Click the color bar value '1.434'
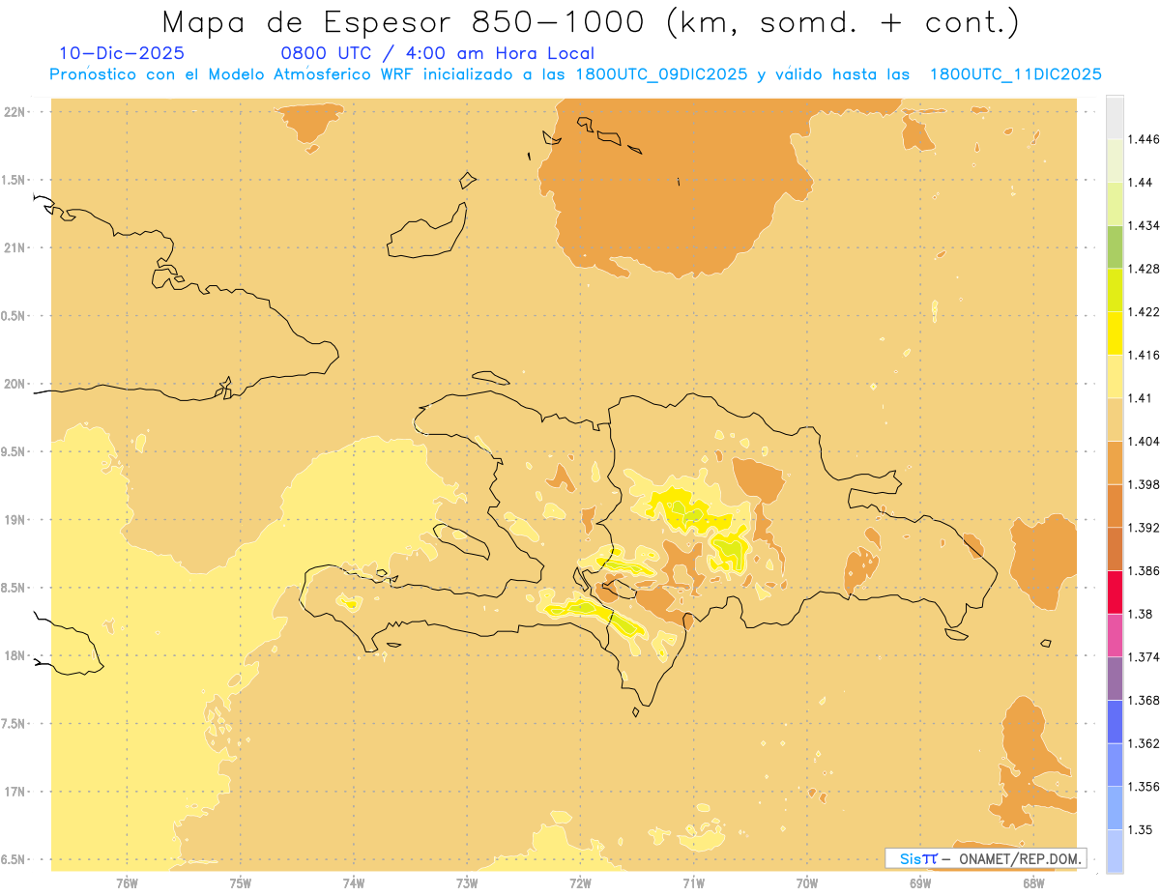Viewport: 1160px width, 896px height. 1143,226
